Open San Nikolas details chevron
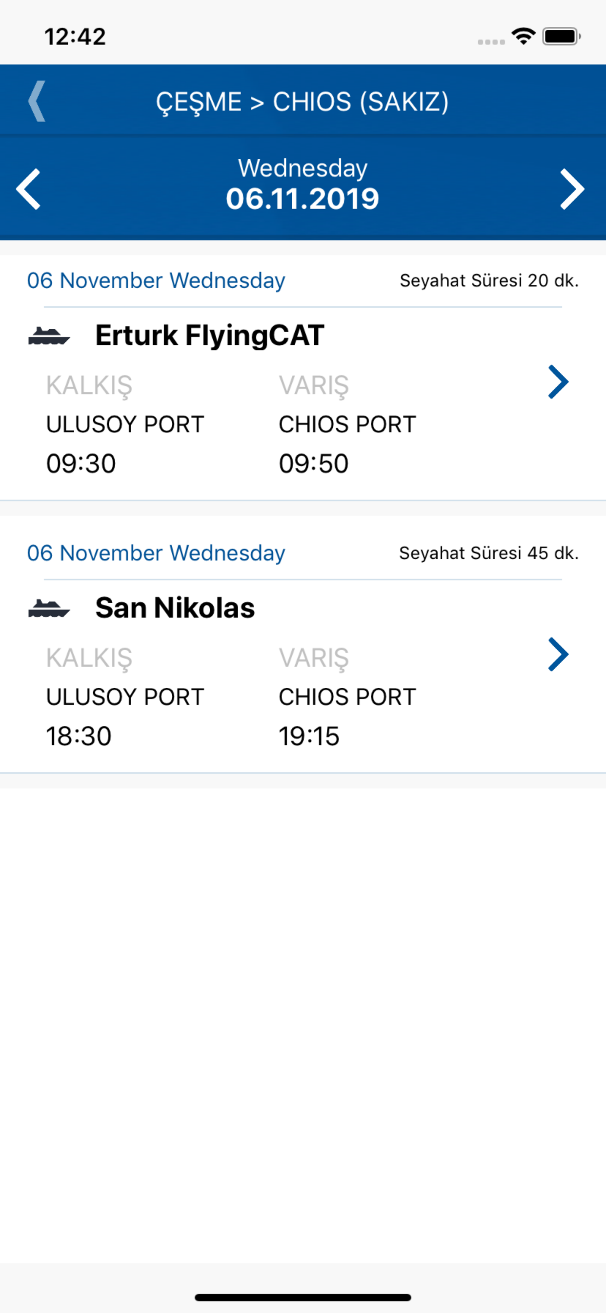Screen dimensions: 606x1313 [x=558, y=655]
